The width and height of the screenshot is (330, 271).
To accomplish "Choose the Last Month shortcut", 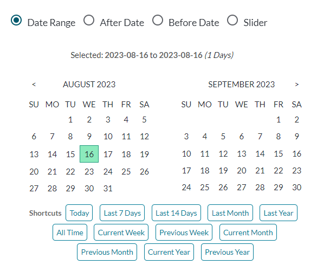I will click(x=230, y=213).
